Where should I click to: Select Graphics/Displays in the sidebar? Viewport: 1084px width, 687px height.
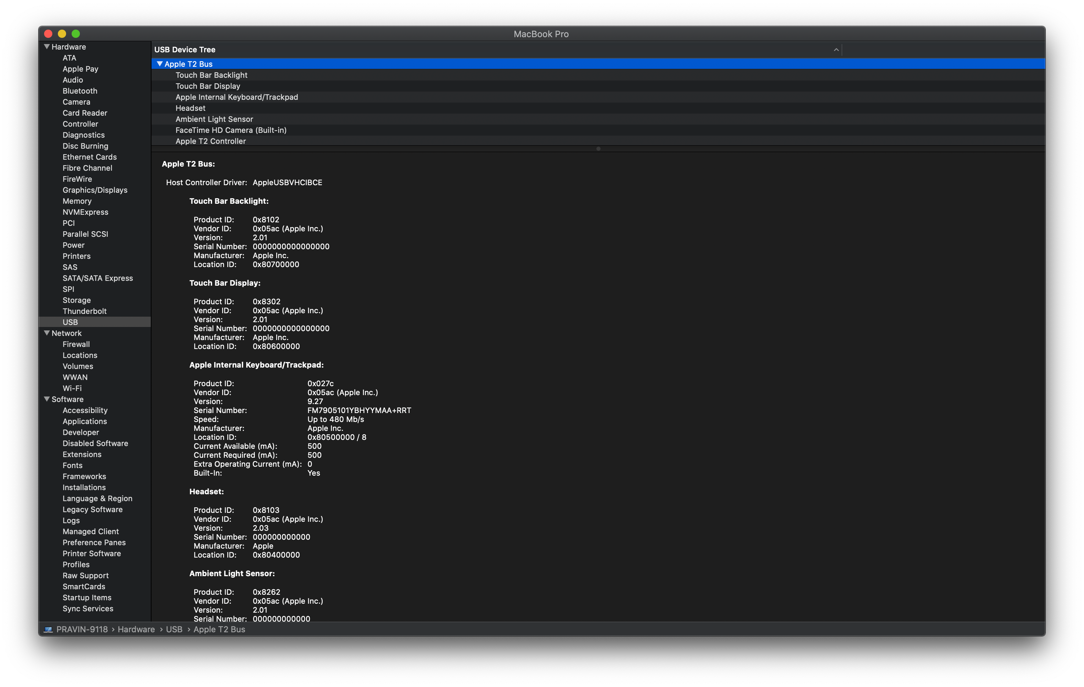click(x=95, y=190)
